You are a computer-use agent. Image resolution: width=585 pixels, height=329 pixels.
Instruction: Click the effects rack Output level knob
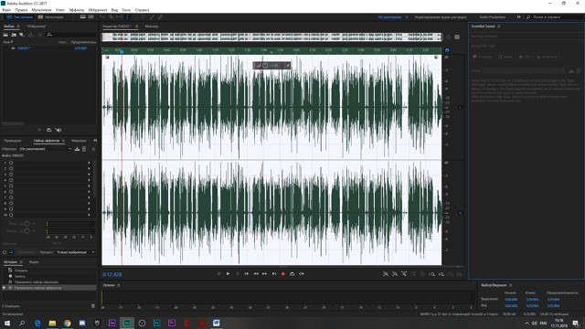click(27, 231)
